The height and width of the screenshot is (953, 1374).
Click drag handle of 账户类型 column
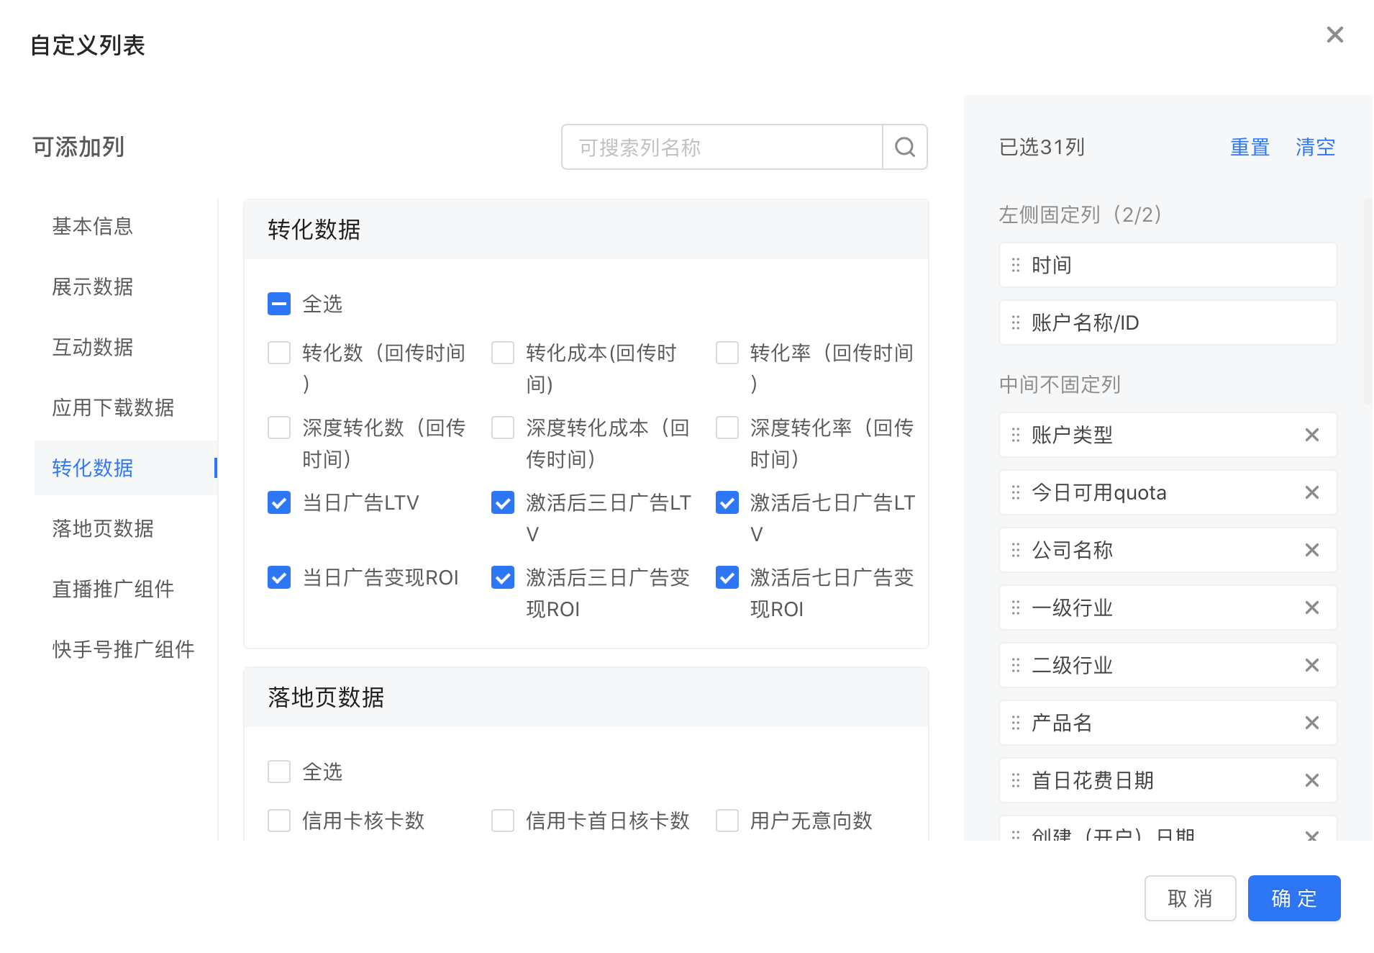[x=1016, y=435]
